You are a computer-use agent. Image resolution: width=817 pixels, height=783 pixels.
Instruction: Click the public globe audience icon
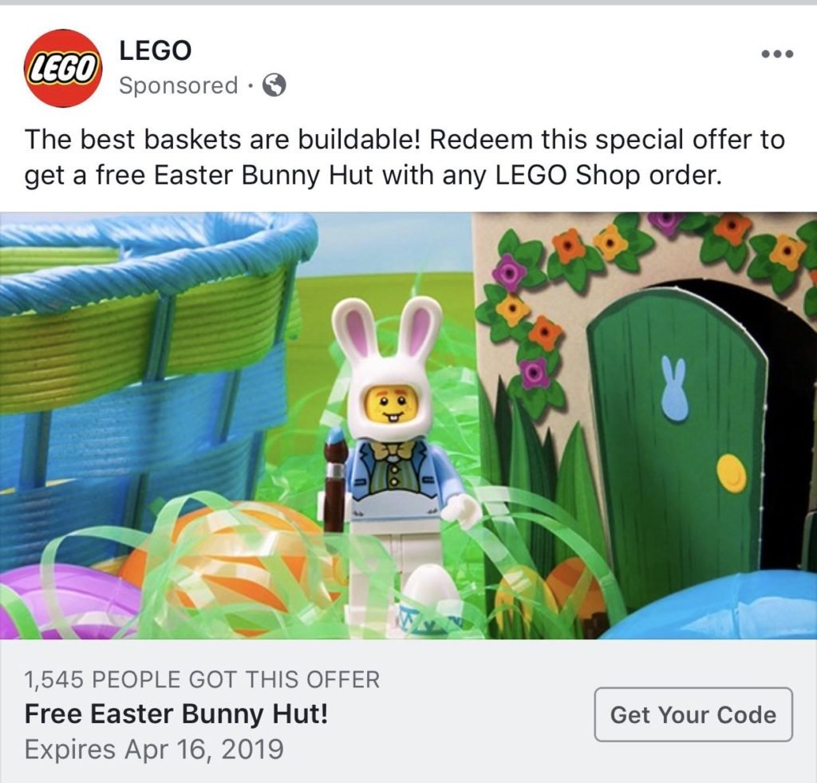[x=274, y=85]
